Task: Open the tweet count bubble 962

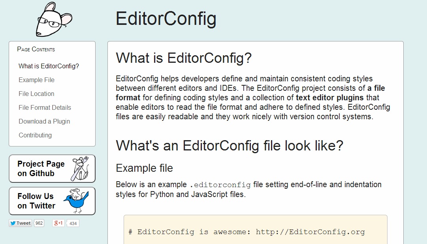Action: (39, 223)
